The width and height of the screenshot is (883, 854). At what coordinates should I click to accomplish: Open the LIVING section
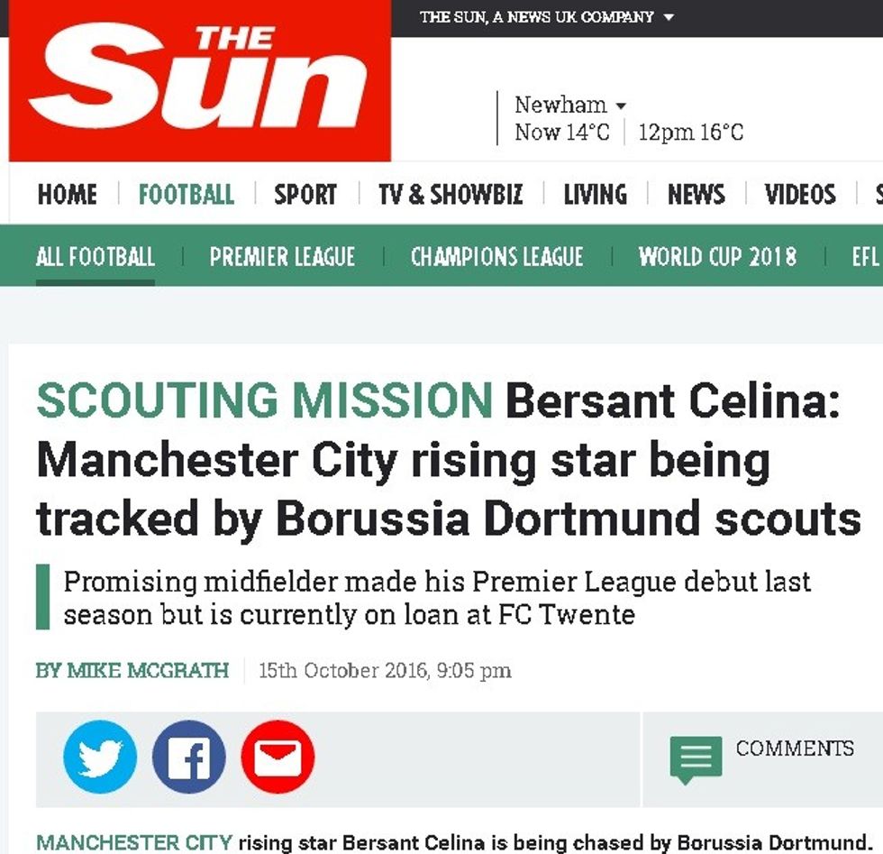(596, 194)
